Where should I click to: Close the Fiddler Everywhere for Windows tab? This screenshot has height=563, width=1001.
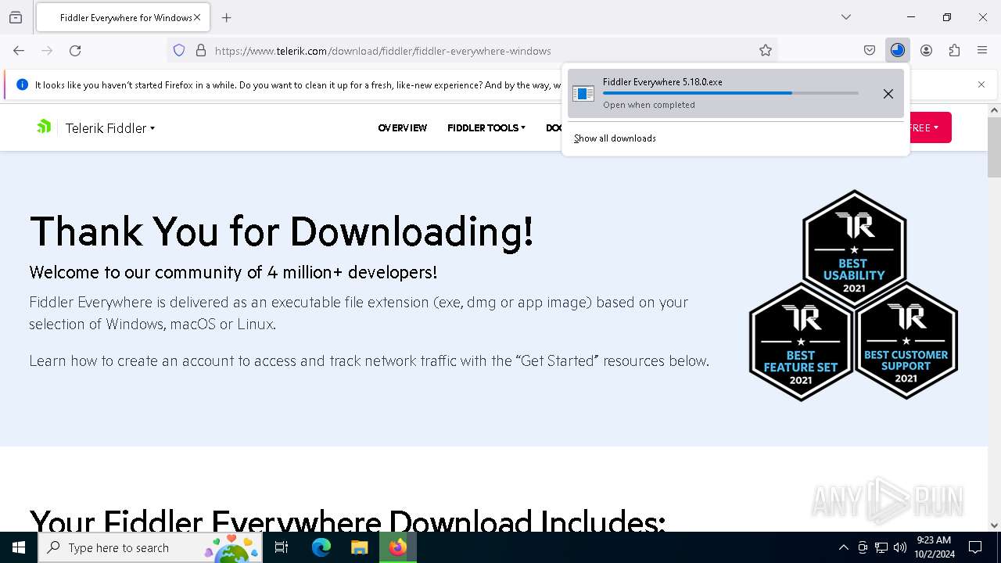pos(197,17)
